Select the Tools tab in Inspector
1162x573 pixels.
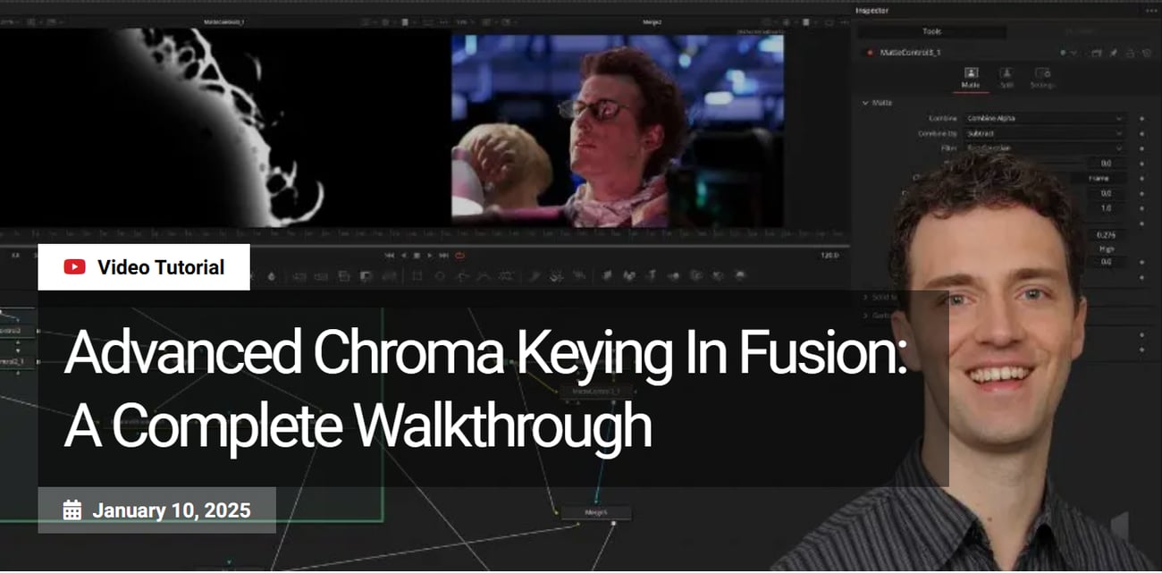[x=931, y=31]
